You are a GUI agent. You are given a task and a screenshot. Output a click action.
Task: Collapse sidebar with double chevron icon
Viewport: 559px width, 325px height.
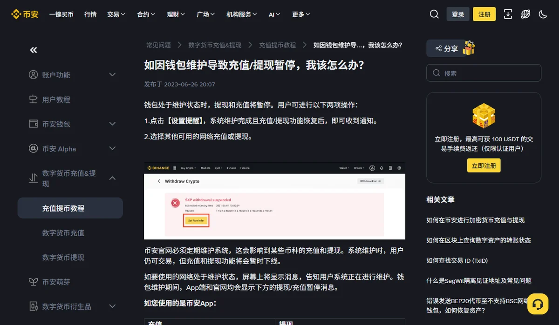coord(34,50)
